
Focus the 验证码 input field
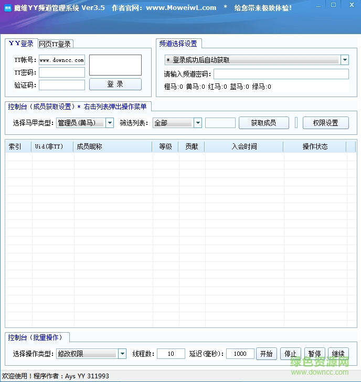click(x=62, y=85)
